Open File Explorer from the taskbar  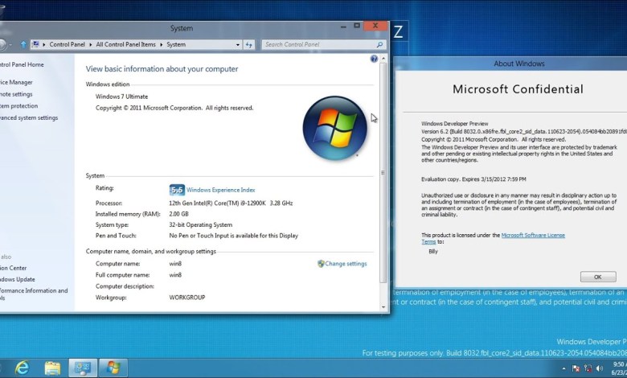coord(52,368)
